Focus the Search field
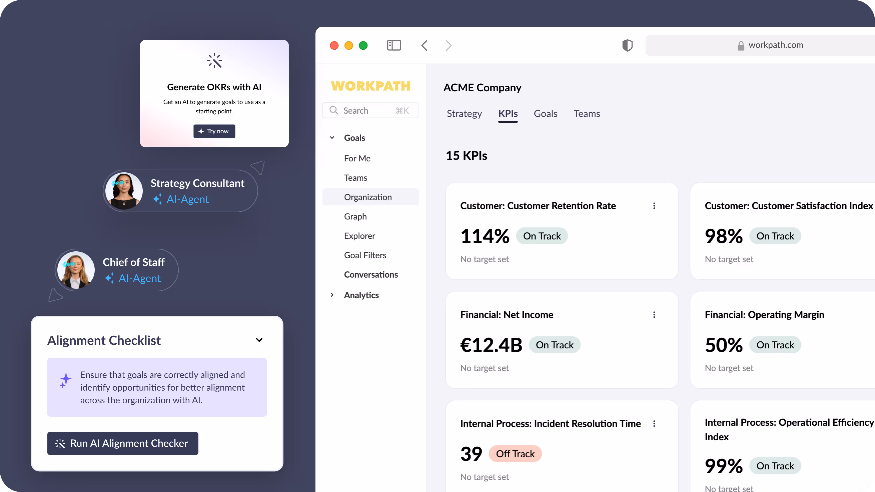Screen dimensions: 875x492 point(370,110)
